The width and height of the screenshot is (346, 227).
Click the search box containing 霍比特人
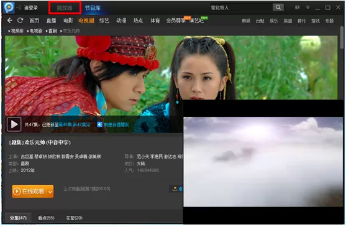point(240,7)
